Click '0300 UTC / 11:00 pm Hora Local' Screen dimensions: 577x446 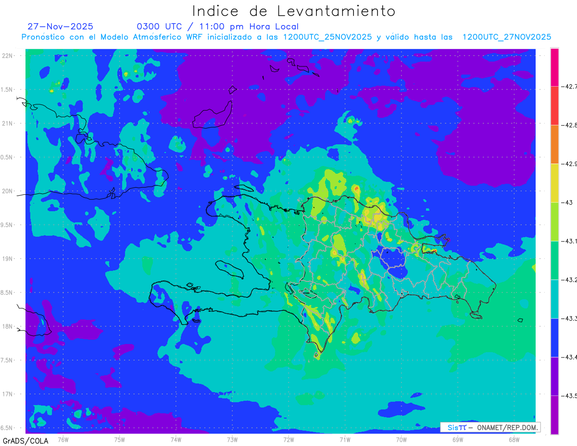[218, 26]
